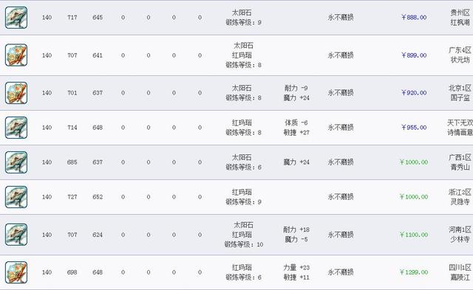
Task: Click the 贵州区 红枫湖 server text
Action: coord(460,18)
